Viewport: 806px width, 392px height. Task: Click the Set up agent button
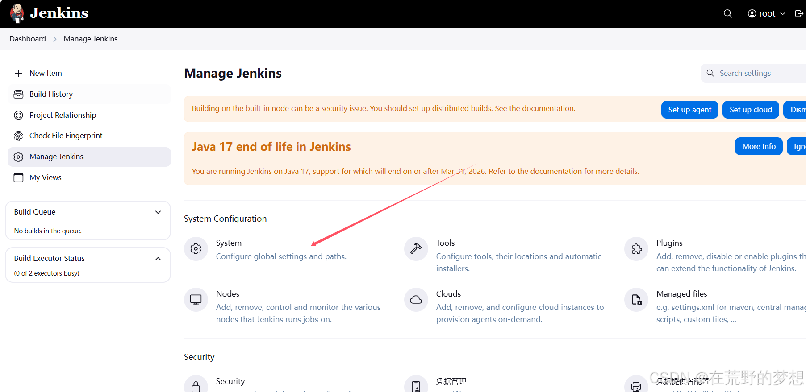click(x=689, y=110)
